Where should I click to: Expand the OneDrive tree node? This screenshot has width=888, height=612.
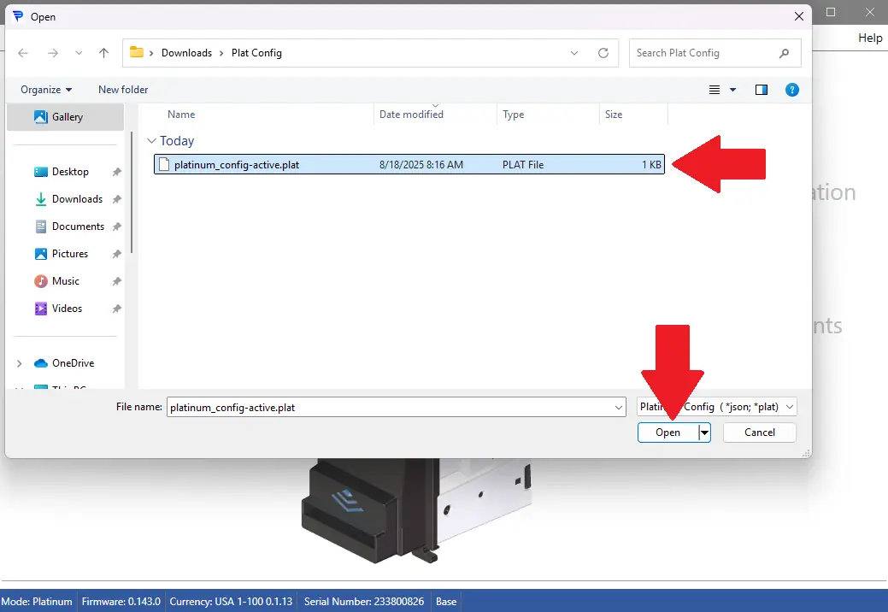tap(20, 363)
